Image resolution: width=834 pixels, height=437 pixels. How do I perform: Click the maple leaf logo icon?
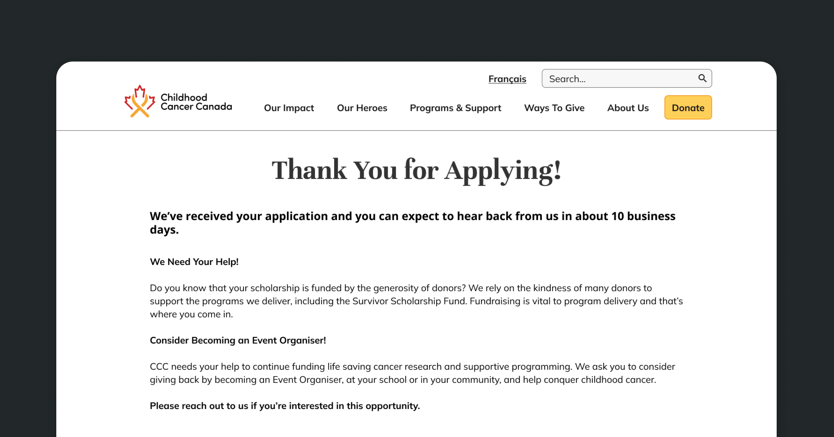pyautogui.click(x=139, y=101)
